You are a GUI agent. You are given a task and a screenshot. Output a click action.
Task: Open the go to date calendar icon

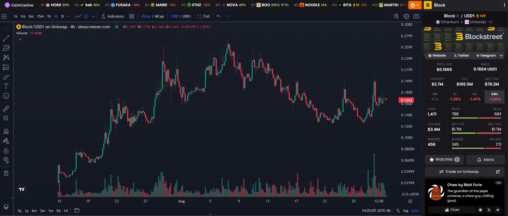[x=77, y=210]
